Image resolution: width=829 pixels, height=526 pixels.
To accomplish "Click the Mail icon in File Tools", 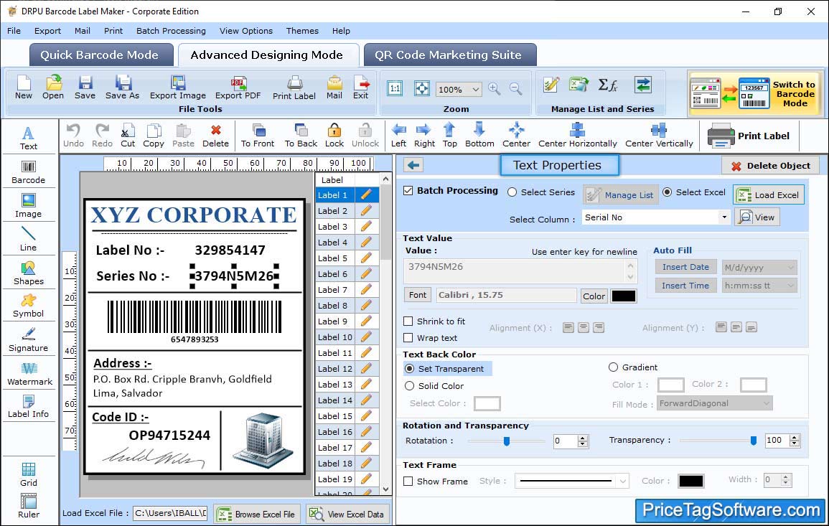I will point(334,88).
